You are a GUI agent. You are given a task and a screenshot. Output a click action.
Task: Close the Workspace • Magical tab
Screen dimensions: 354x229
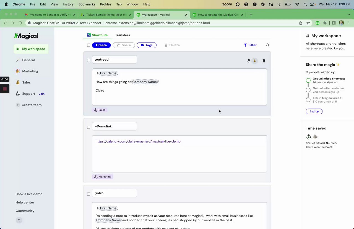coord(186,15)
